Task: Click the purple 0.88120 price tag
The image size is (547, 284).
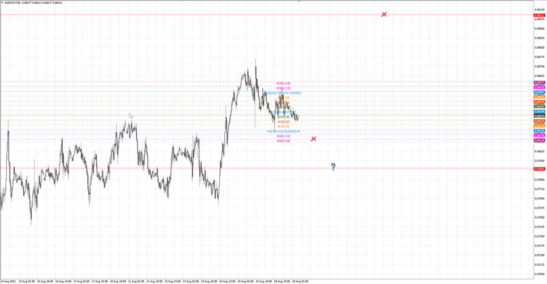Action: click(x=539, y=140)
